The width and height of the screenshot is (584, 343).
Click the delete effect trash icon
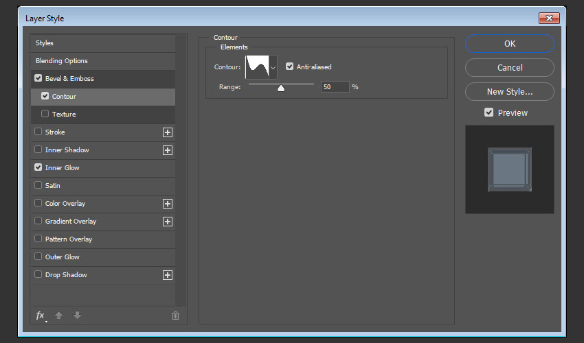point(175,316)
